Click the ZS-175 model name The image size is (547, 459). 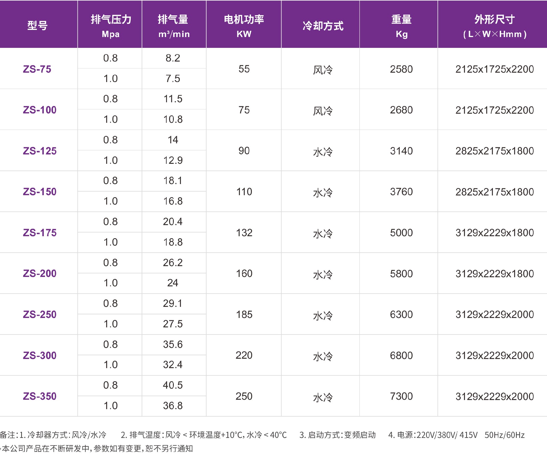pyautogui.click(x=40, y=233)
